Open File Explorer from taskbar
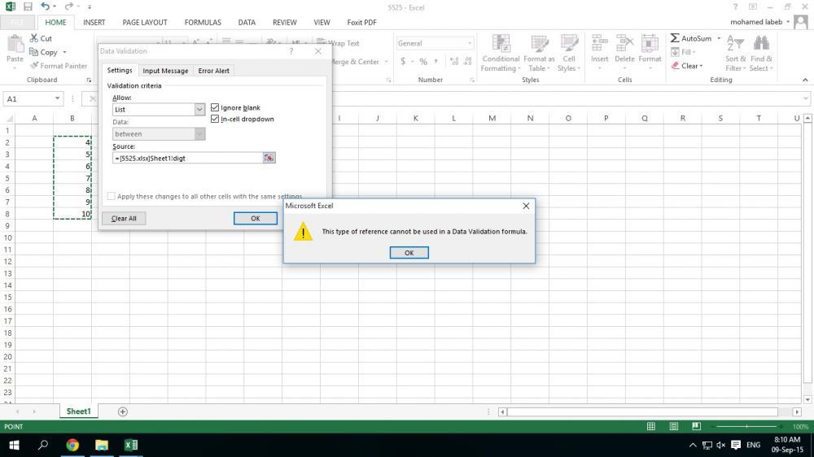The height and width of the screenshot is (457, 814). (x=102, y=445)
